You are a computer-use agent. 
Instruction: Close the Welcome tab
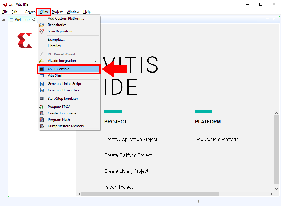33,20
